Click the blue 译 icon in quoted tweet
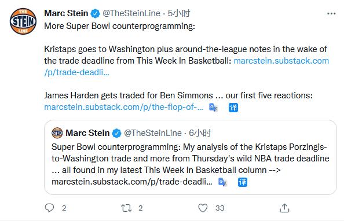Image resolution: width=344 pixels, height=221 pixels. point(243,182)
